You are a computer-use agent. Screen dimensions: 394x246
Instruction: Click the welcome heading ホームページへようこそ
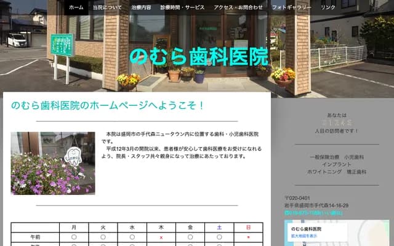107,106
